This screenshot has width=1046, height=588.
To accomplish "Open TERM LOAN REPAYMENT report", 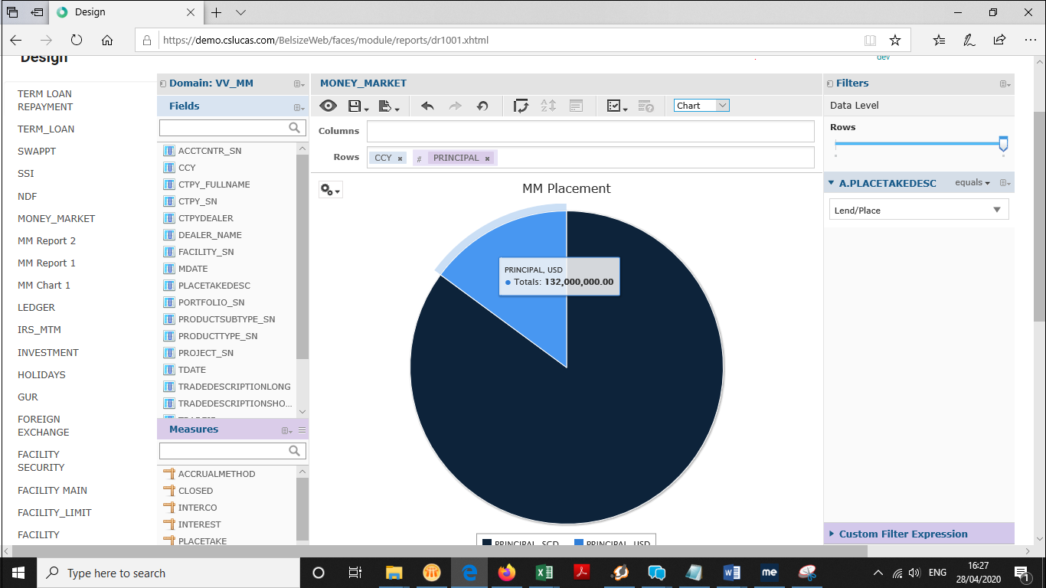I will point(45,100).
